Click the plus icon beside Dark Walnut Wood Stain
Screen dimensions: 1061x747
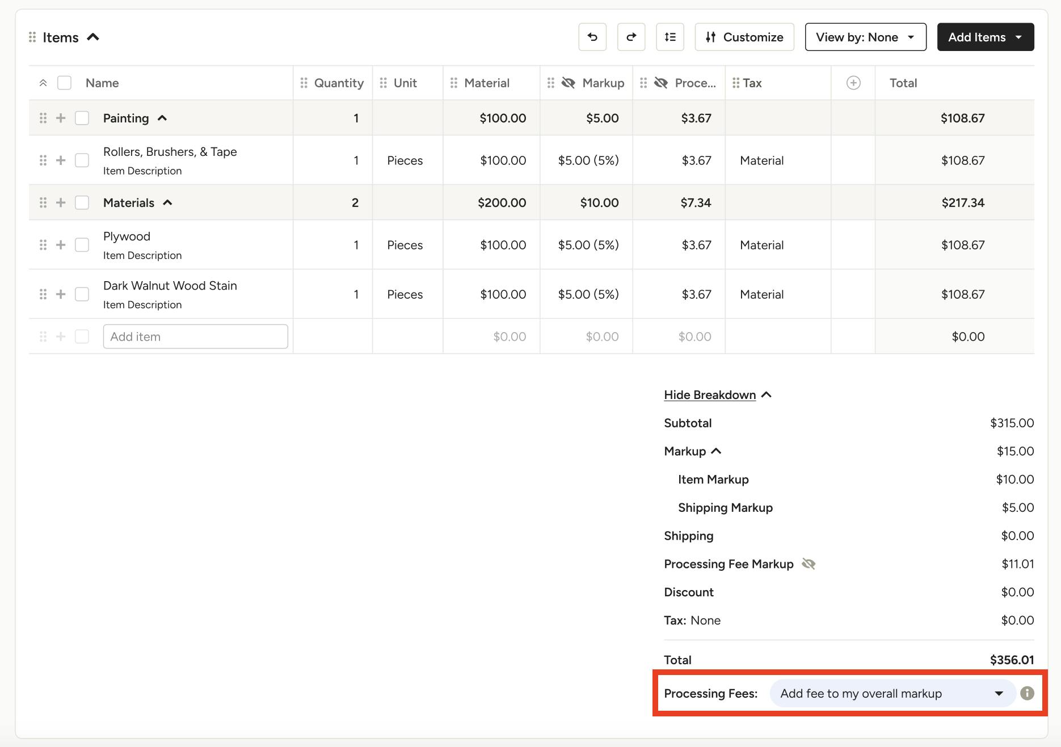click(x=61, y=294)
